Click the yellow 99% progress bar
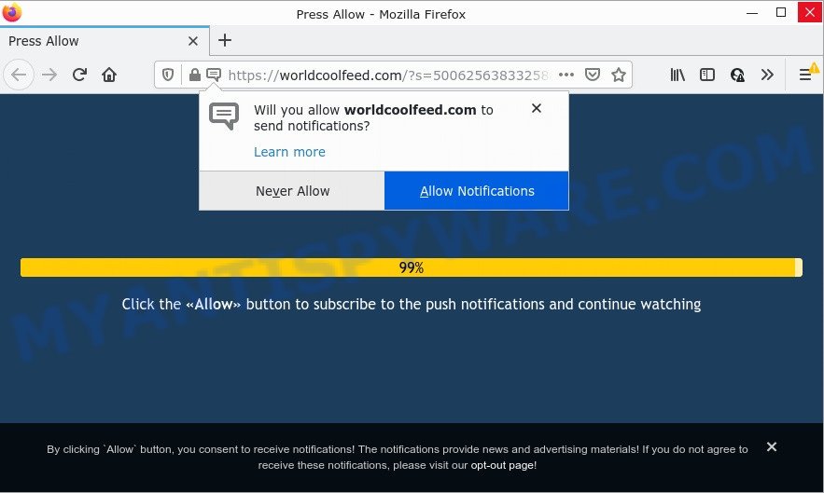824x493 pixels. 412,267
